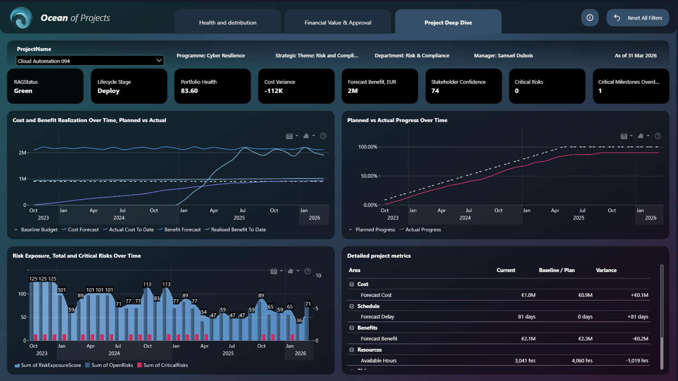
Task: Collapse the Benefits row group
Action: point(352,328)
